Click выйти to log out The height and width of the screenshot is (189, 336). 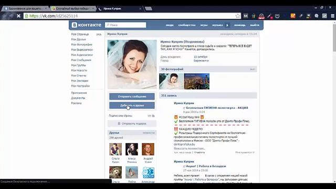(255, 25)
